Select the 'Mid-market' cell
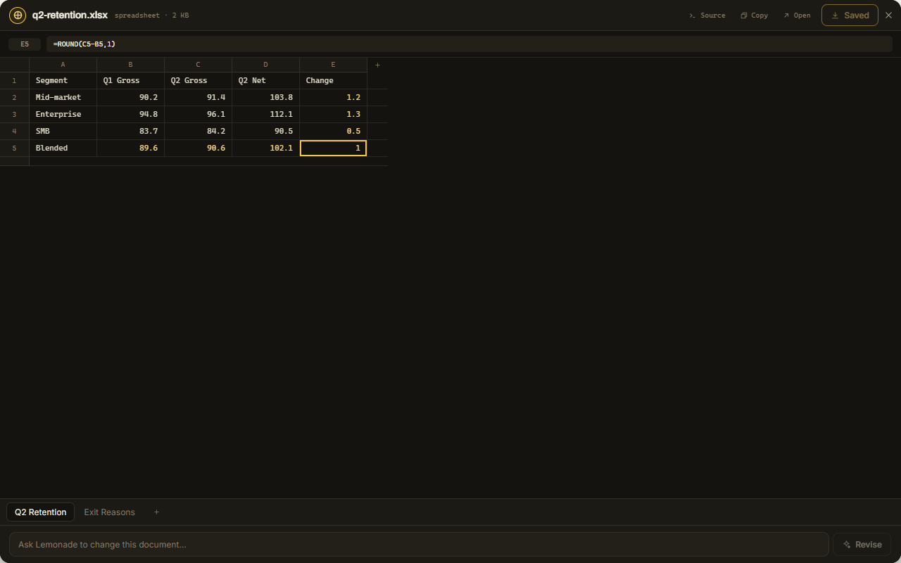This screenshot has height=563, width=901. pyautogui.click(x=63, y=97)
